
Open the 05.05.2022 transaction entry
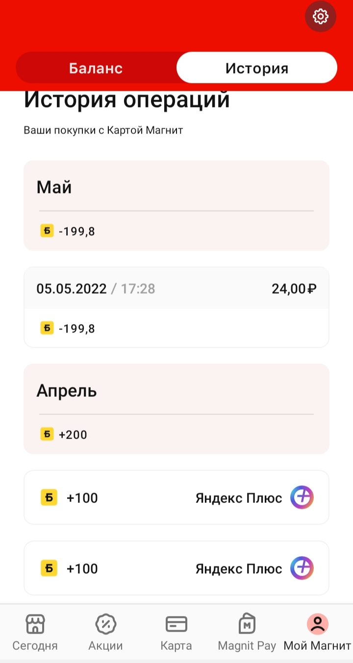176,307
